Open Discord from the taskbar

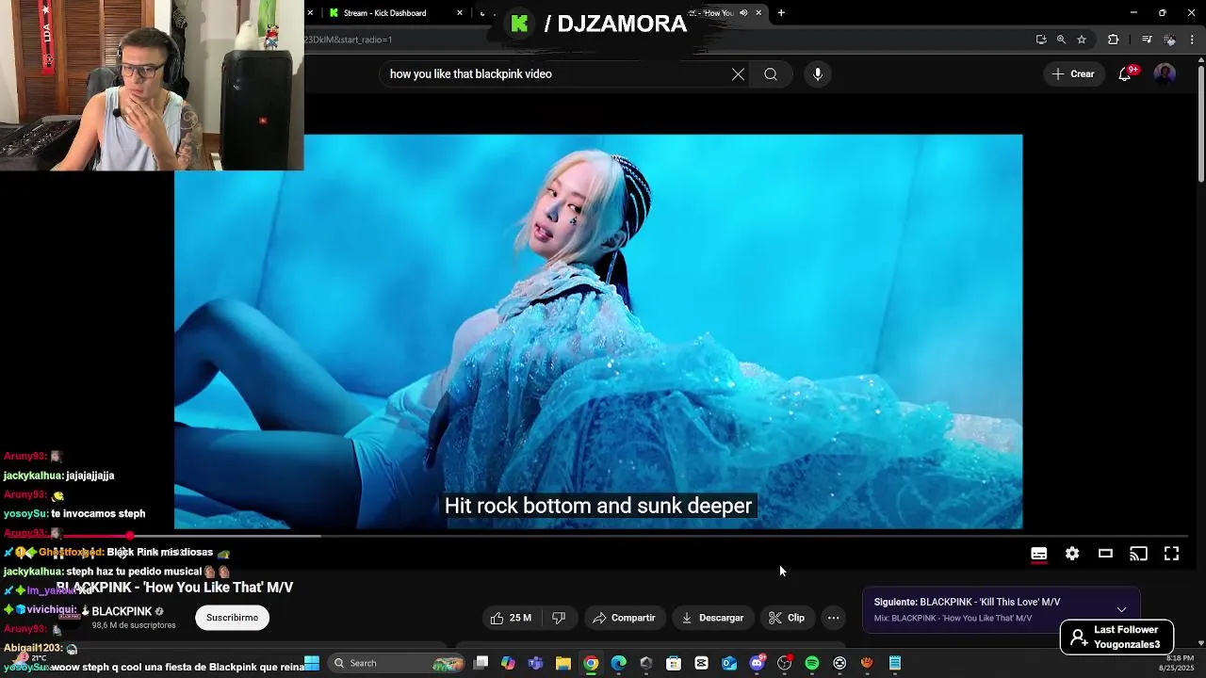click(x=758, y=663)
